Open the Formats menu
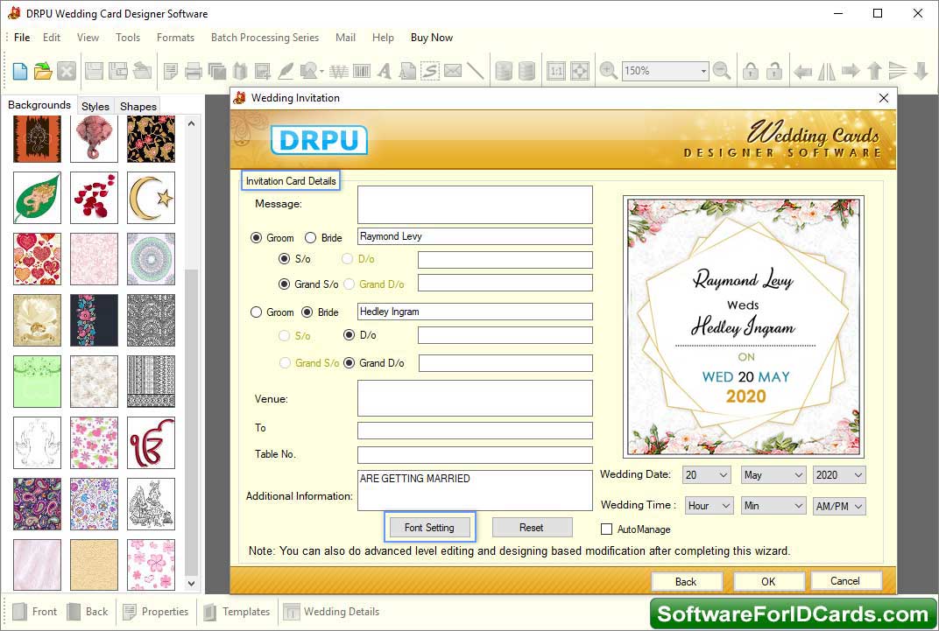939x631 pixels. 175,37
